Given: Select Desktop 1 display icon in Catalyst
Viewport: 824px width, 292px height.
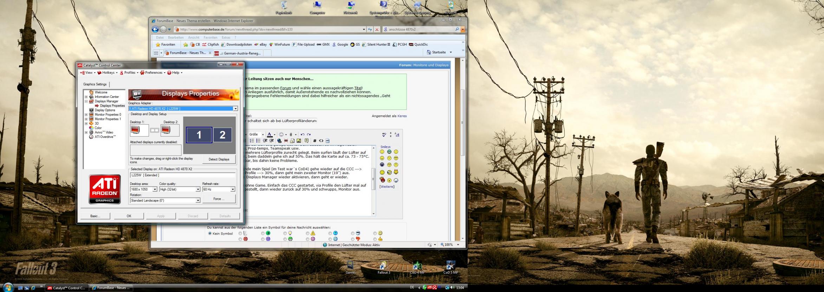Looking at the screenshot, I should pyautogui.click(x=139, y=130).
